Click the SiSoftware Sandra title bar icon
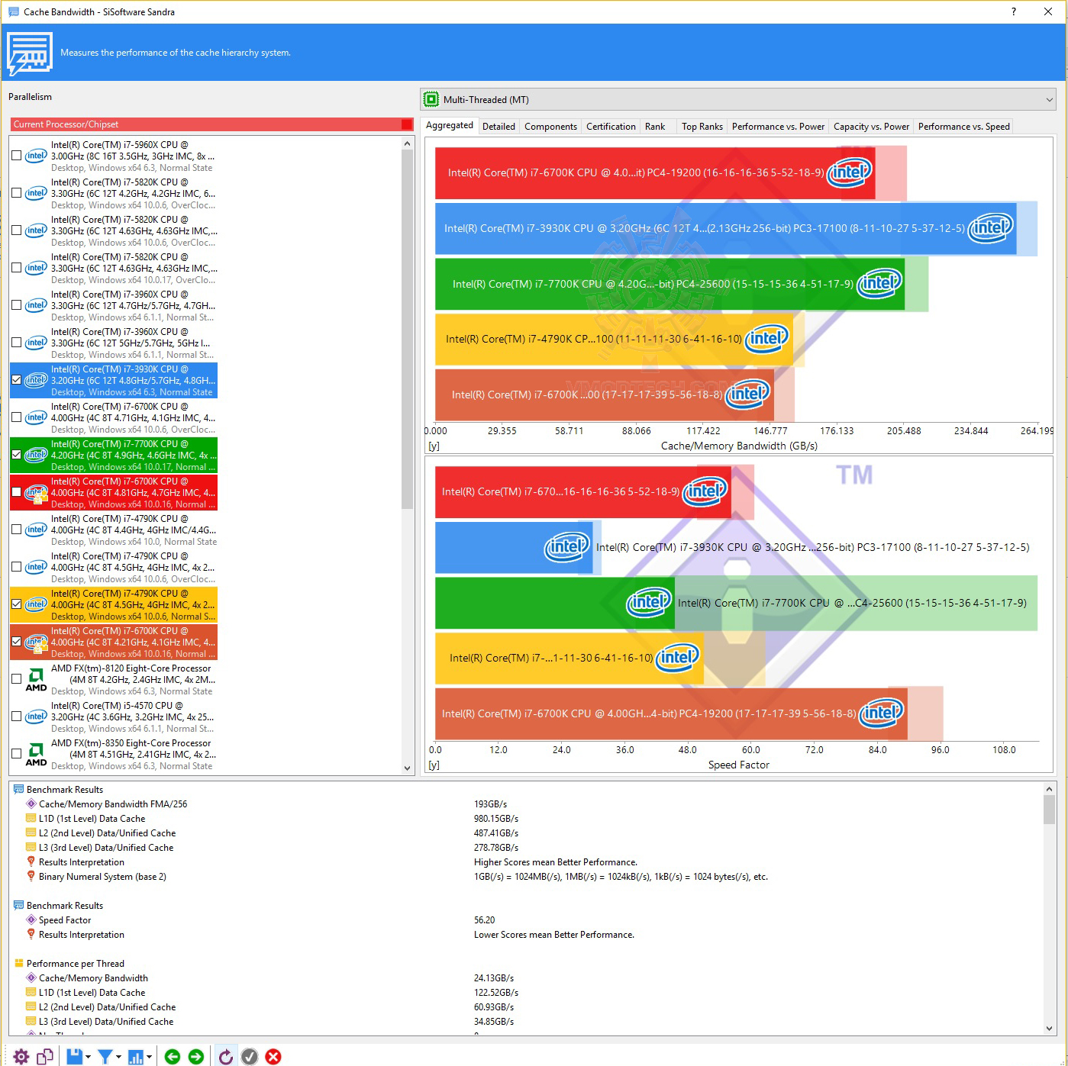1068x1066 pixels. pos(14,11)
